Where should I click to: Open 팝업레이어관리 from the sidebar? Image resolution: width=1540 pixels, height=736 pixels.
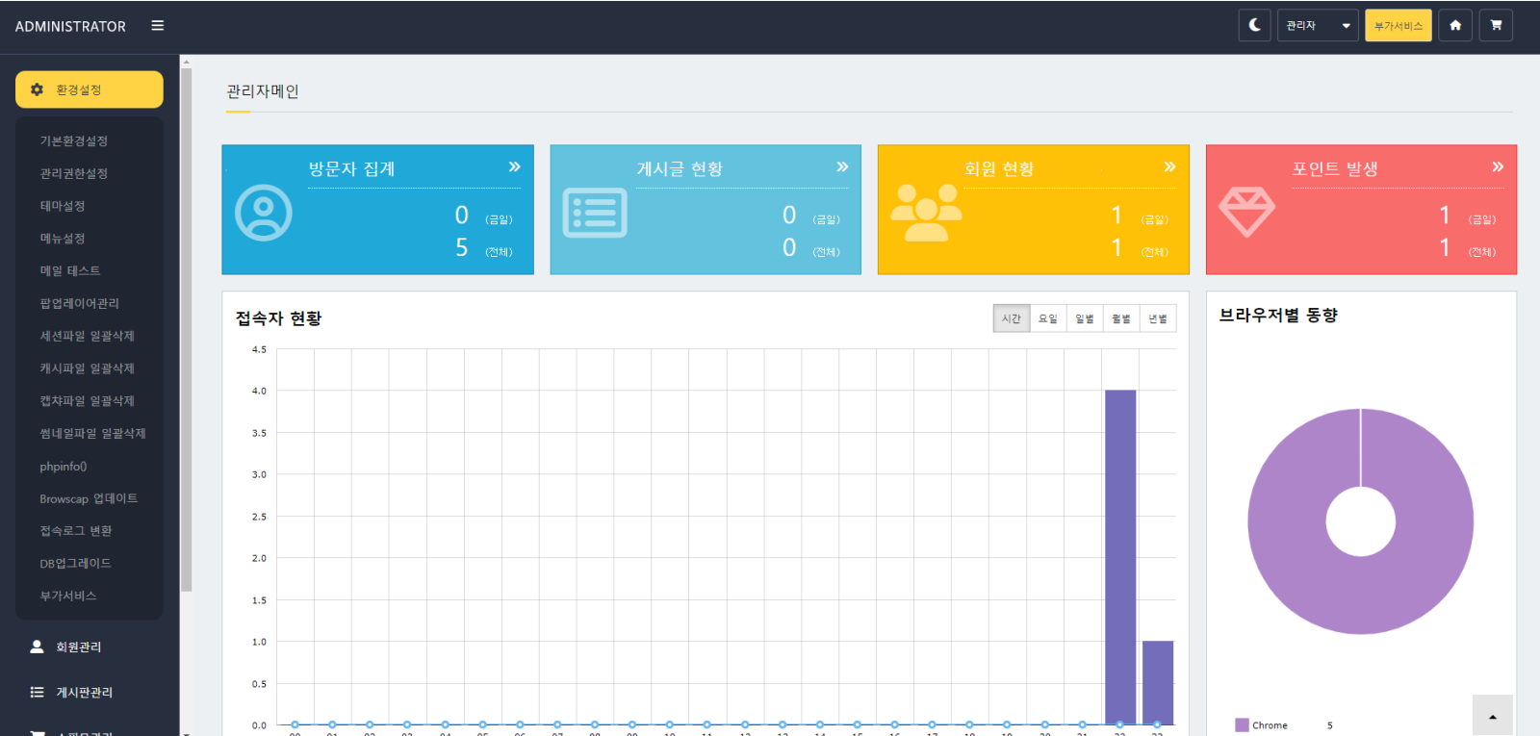click(x=79, y=304)
